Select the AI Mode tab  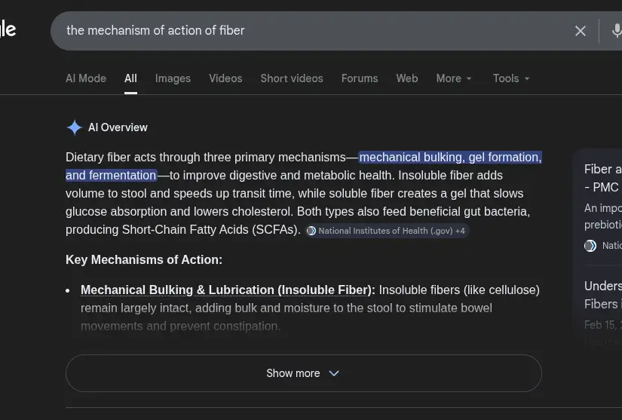point(86,78)
